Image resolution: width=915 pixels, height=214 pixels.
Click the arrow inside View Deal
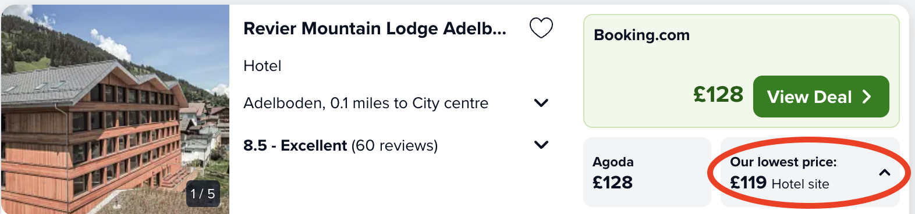[867, 97]
